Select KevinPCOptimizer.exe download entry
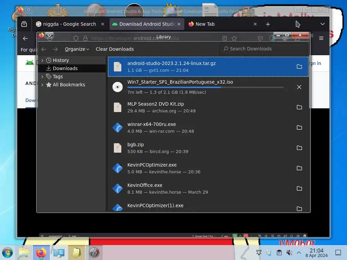 (x=208, y=168)
